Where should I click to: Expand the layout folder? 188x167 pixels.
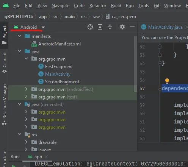click(26, 150)
